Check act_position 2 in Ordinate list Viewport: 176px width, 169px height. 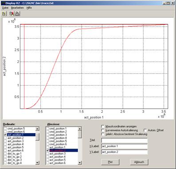click(5, 138)
